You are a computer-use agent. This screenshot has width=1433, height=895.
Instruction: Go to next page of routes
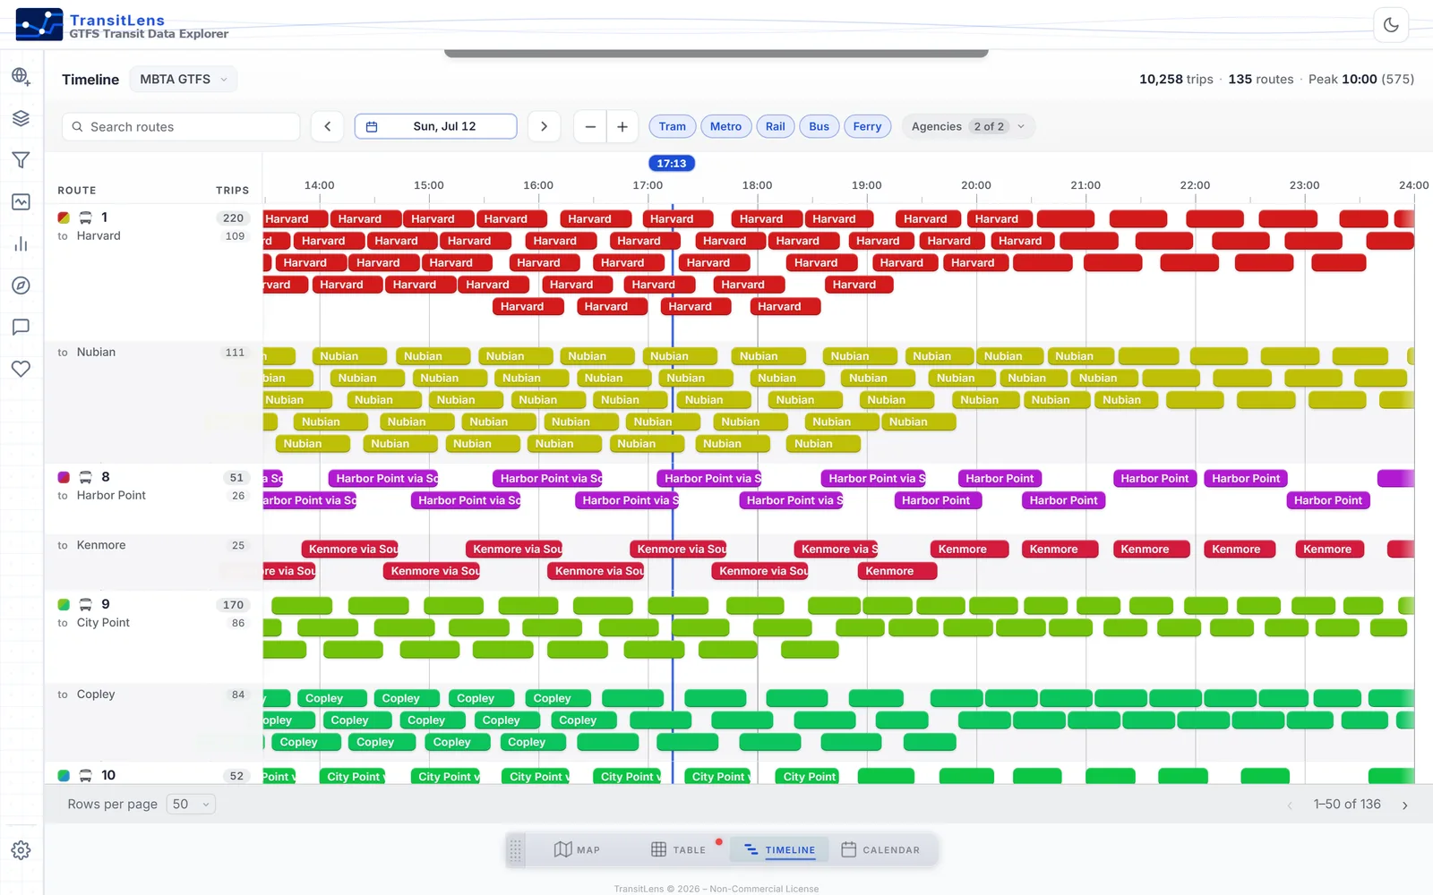pyautogui.click(x=1404, y=805)
